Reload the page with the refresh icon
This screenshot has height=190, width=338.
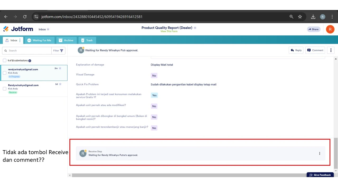pos(25,17)
